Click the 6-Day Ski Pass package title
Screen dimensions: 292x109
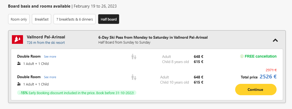pyautogui.click(x=153, y=37)
